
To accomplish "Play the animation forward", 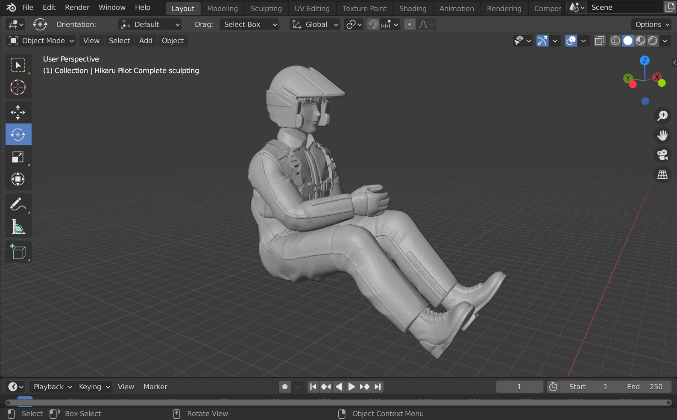I will 352,387.
